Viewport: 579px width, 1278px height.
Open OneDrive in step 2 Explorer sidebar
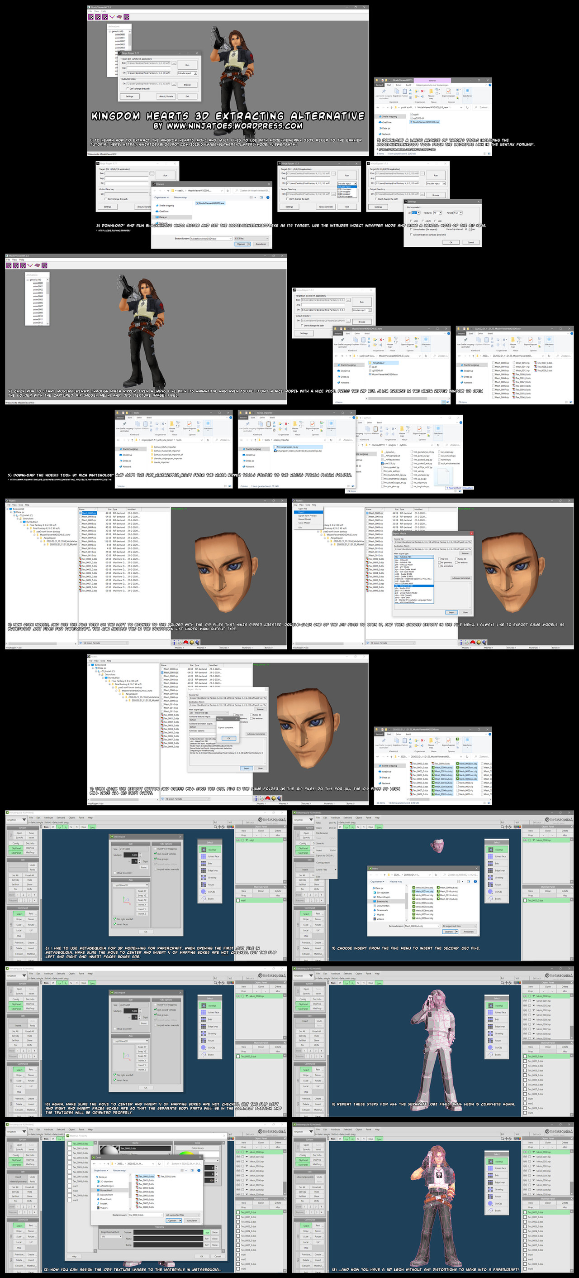(385, 123)
